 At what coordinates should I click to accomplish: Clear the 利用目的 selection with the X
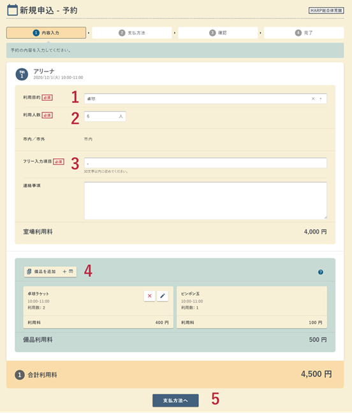click(313, 99)
